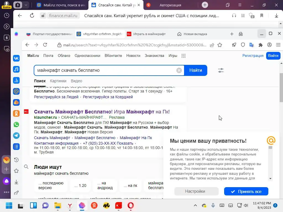Click Регистрация link
The image size is (283, 212).
pos(253,56)
